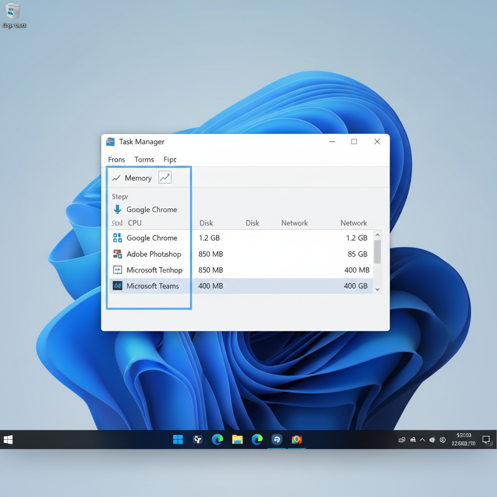This screenshot has width=497, height=497.
Task: Select the Memory label
Action: point(138,178)
